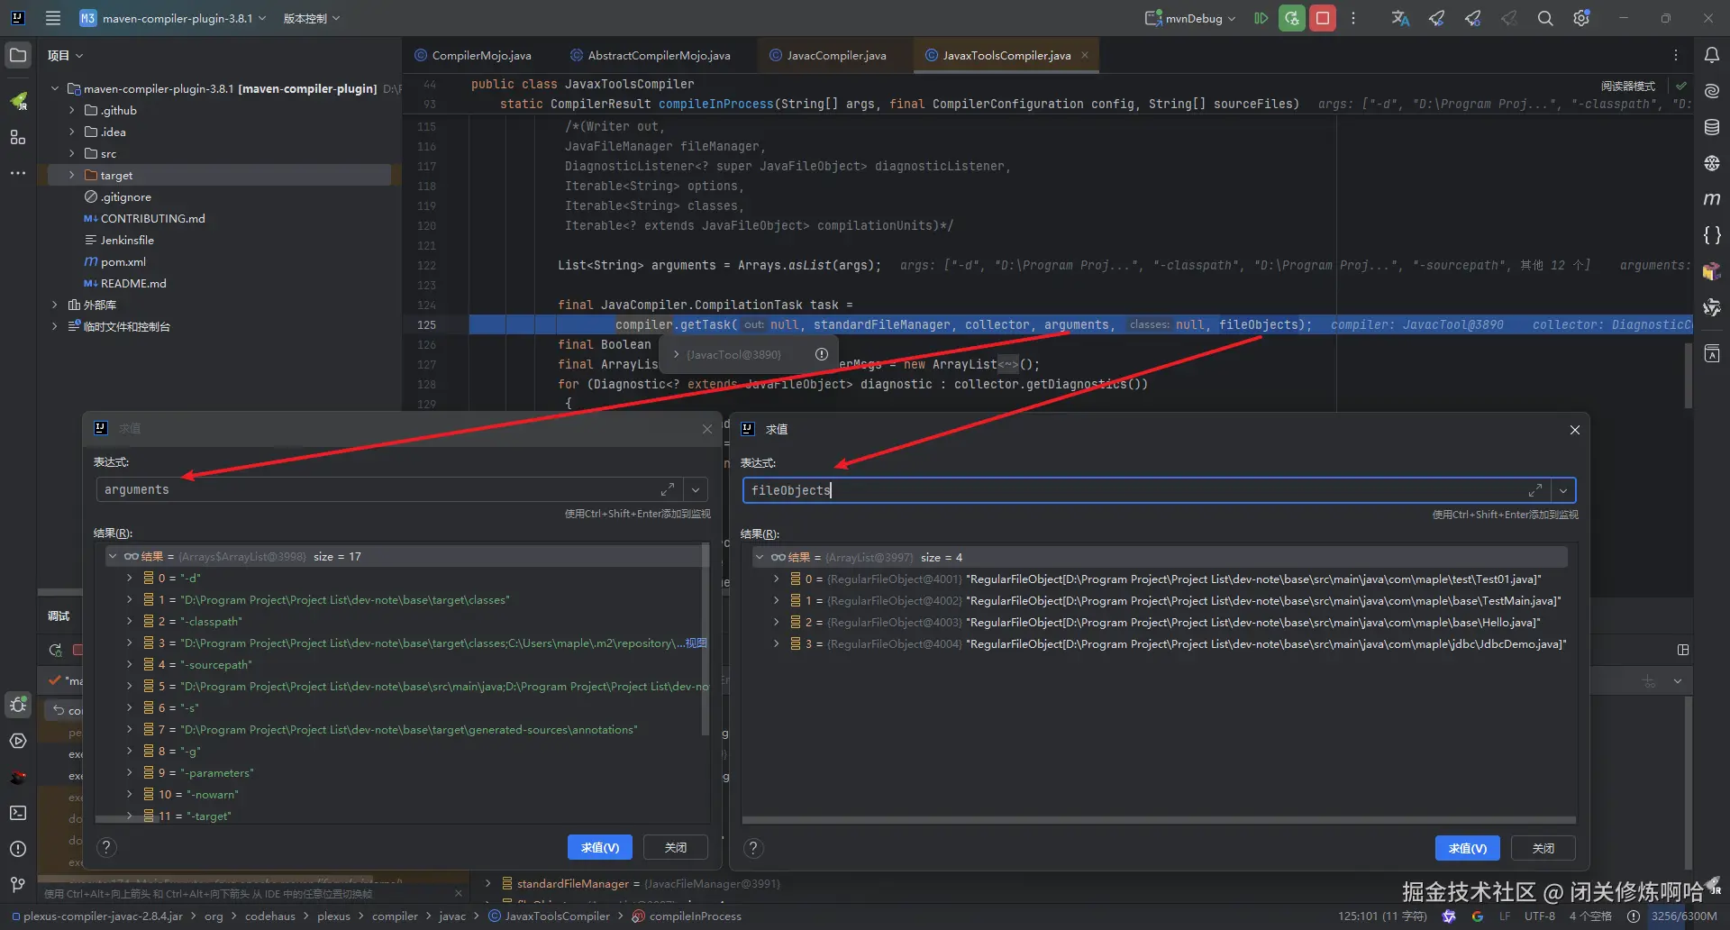
Task: Expand the .github folder
Action: tap(72, 110)
